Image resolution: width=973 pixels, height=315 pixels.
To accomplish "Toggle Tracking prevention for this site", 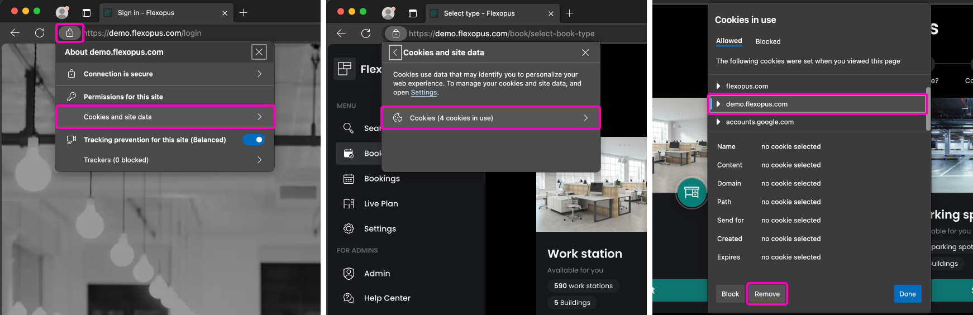I will [x=254, y=140].
